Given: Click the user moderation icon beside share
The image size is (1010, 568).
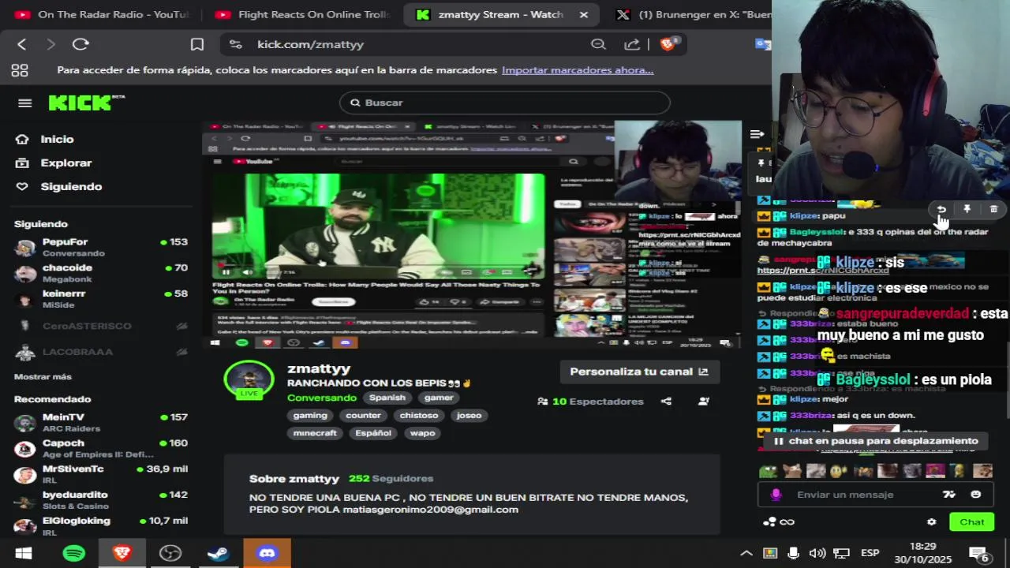Looking at the screenshot, I should pos(704,402).
